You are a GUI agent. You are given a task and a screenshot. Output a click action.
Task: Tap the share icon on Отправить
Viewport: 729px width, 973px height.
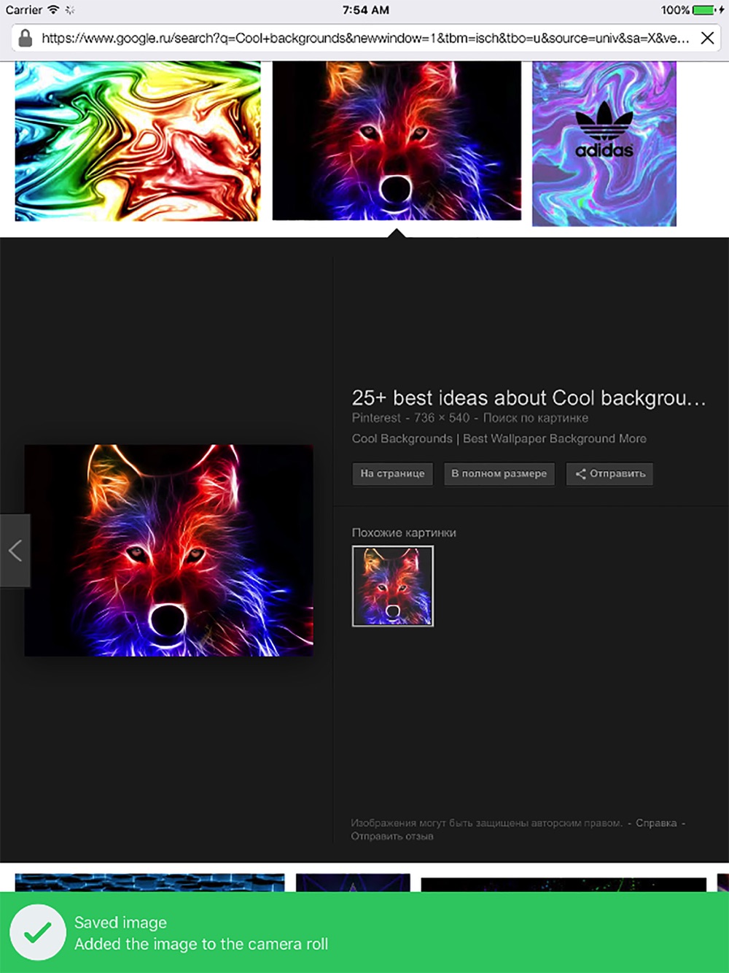[580, 474]
